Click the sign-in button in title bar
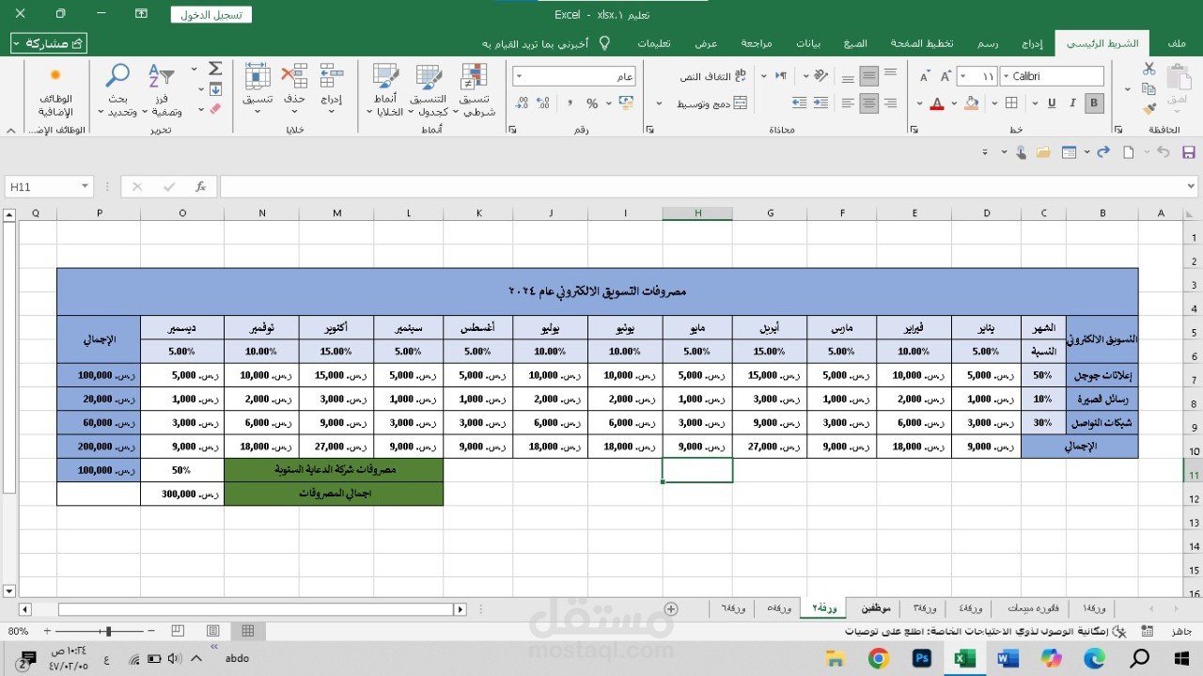The width and height of the screenshot is (1203, 676). 211,15
